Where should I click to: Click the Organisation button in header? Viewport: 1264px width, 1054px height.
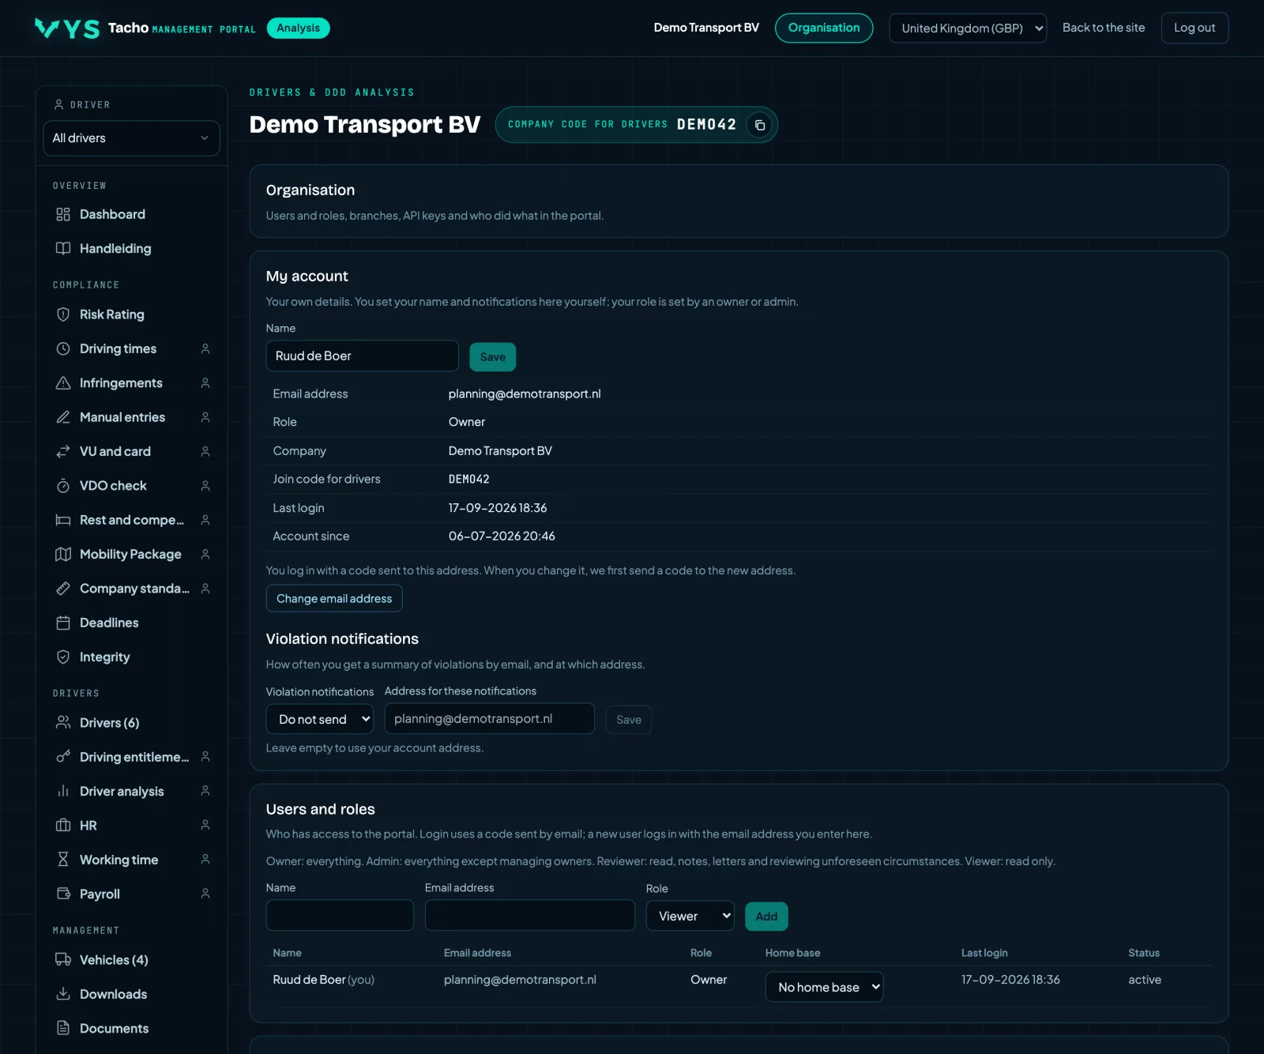tap(824, 28)
